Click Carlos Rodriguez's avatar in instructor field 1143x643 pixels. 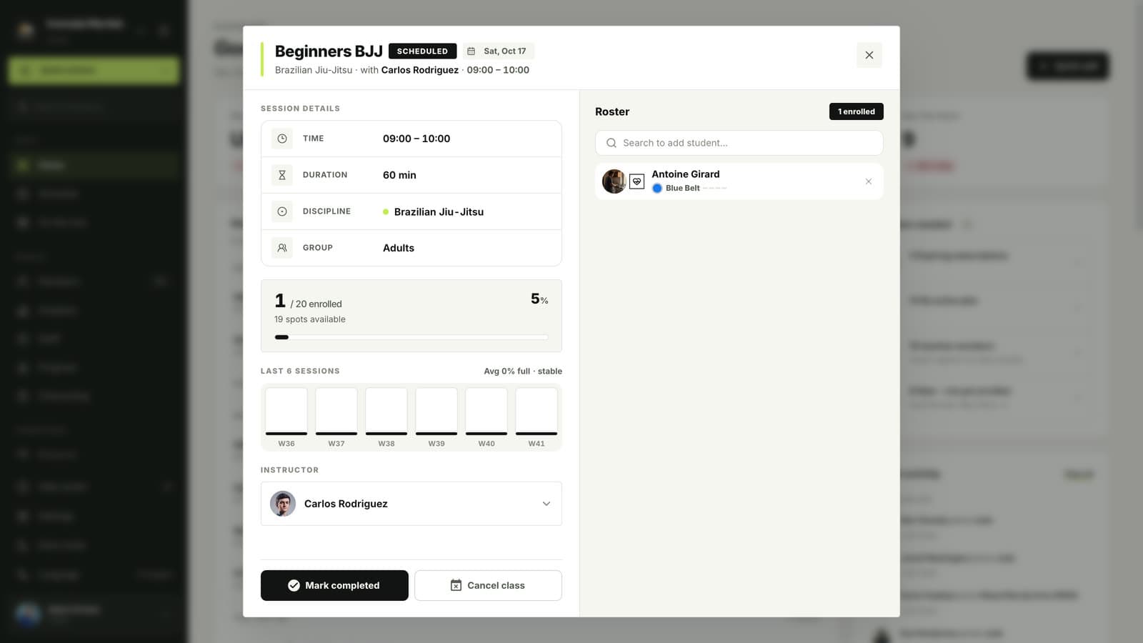tap(283, 504)
